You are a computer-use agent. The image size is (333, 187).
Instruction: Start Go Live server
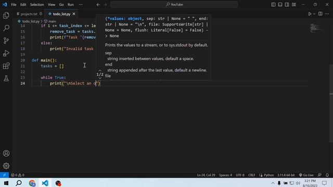(306, 175)
